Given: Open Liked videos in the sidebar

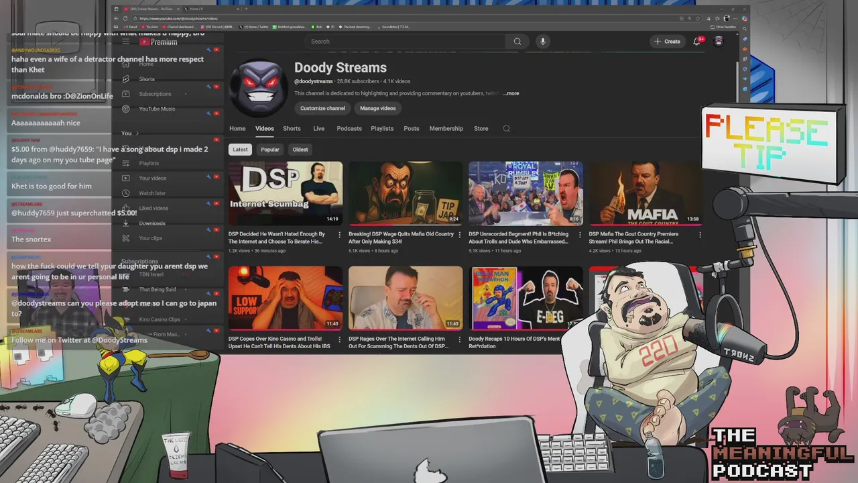Looking at the screenshot, I should pyautogui.click(x=154, y=208).
